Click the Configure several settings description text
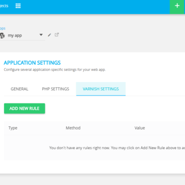Image resolution: width=185 pixels, height=185 pixels. click(x=55, y=70)
